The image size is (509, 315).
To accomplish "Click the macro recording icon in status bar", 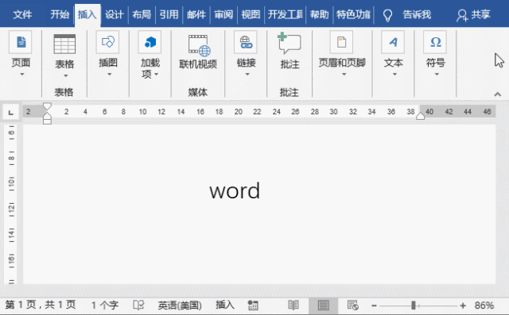I will pyautogui.click(x=253, y=305).
